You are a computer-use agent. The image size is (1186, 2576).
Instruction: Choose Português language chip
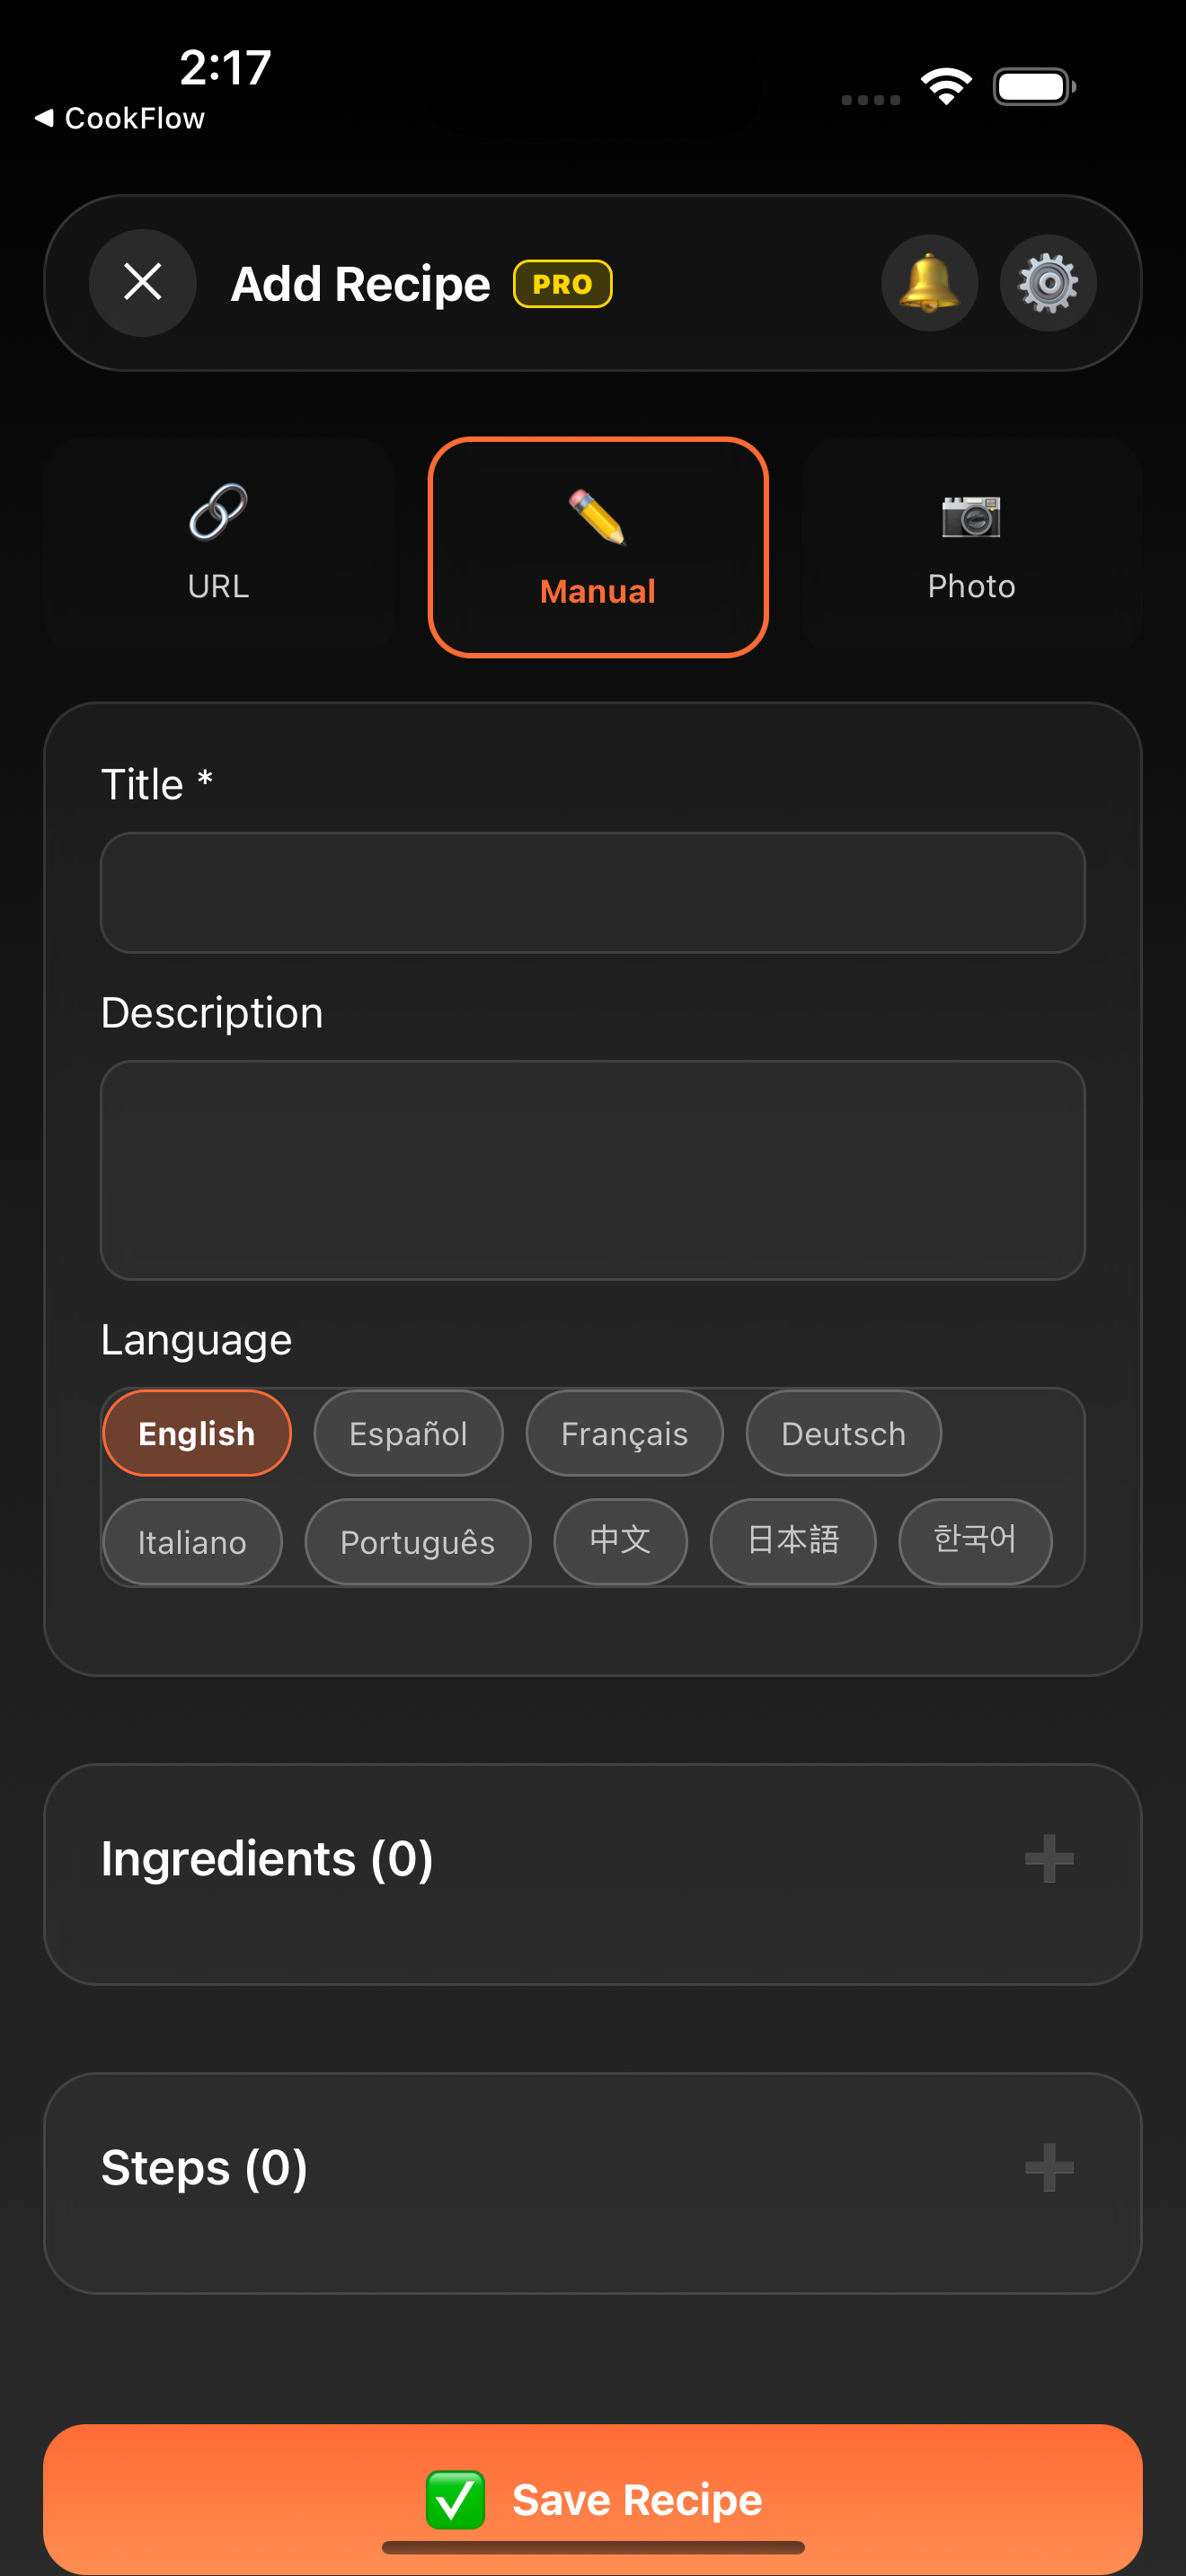(418, 1541)
